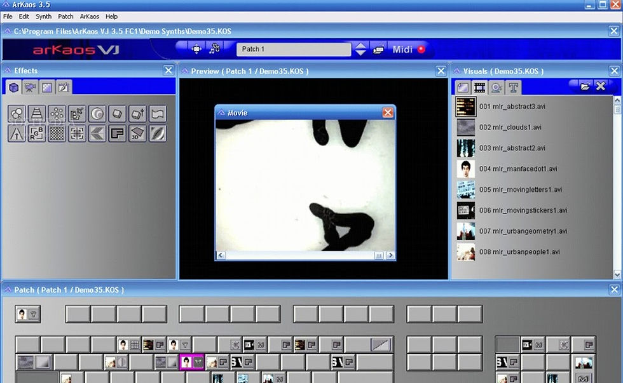Select the B with sparkles effect icon
Image resolution: width=623 pixels, height=383 pixels.
[77, 114]
